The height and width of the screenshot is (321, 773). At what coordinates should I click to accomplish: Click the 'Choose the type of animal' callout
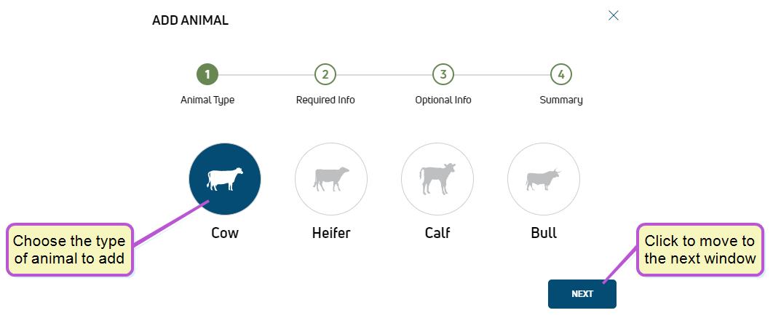tap(69, 250)
